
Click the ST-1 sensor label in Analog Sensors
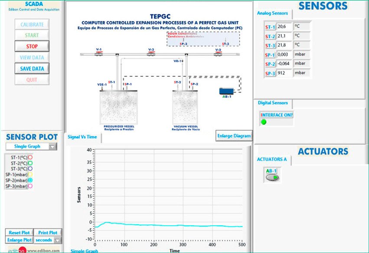270,27
